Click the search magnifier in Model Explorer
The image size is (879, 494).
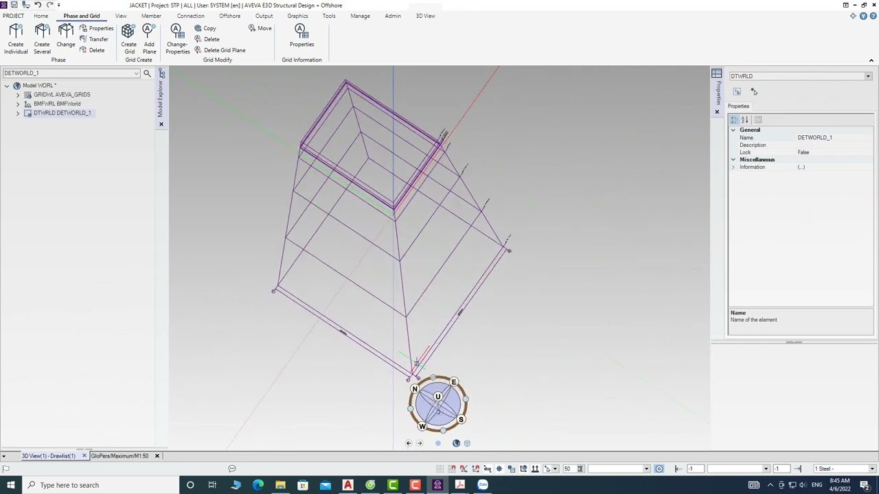[x=147, y=73]
